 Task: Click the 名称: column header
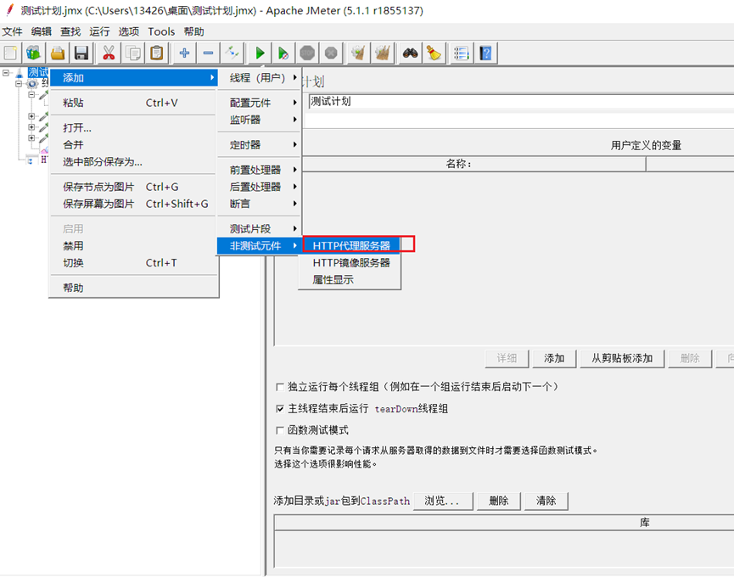(x=459, y=164)
